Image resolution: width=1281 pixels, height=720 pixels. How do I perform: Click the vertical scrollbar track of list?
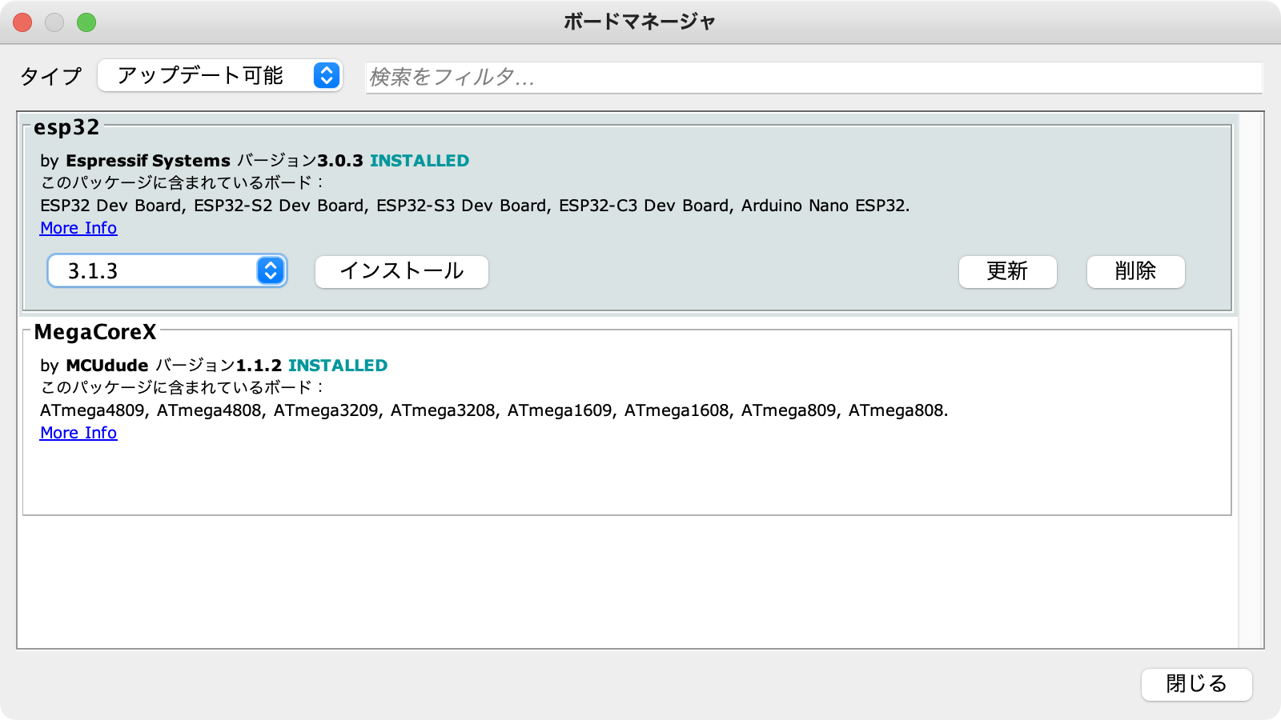click(x=1251, y=380)
